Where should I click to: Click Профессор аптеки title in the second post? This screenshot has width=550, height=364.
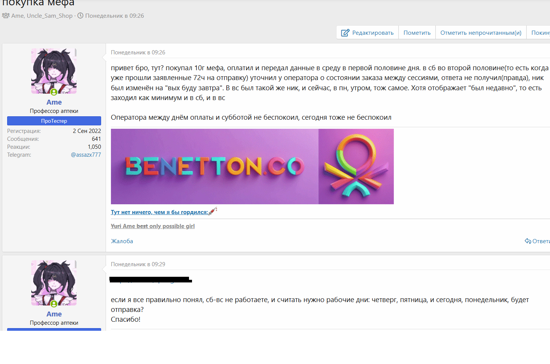click(54, 323)
